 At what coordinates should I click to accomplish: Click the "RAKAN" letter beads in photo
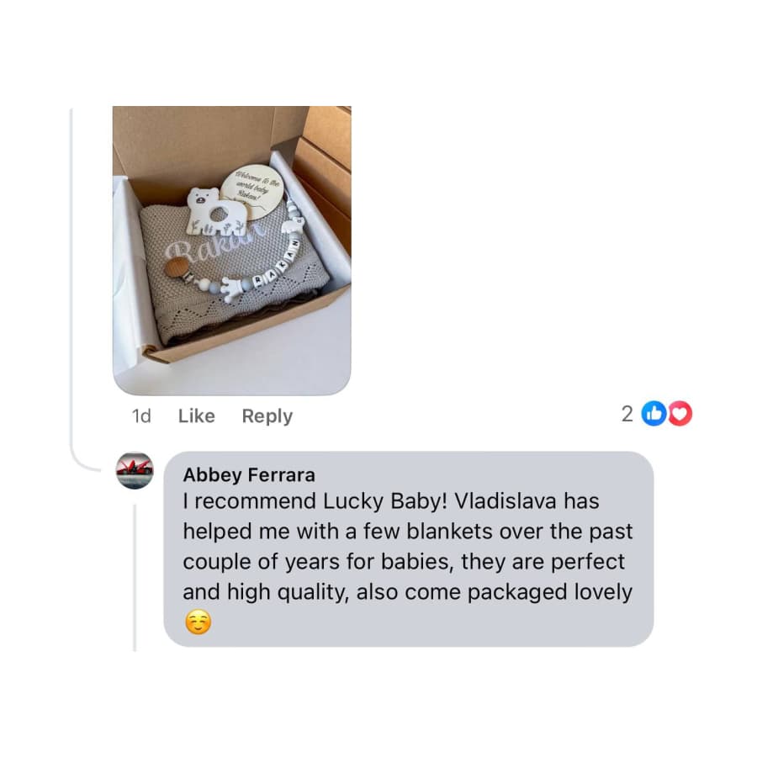pyautogui.click(x=277, y=261)
